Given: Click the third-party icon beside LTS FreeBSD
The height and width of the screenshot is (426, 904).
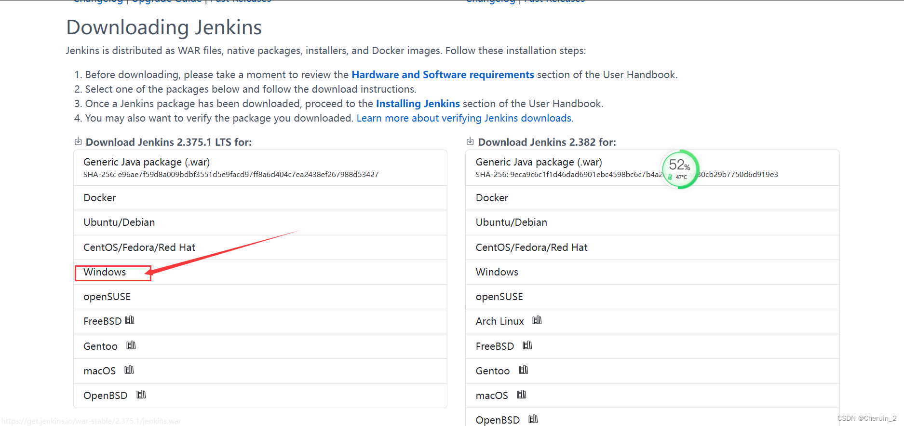Looking at the screenshot, I should tap(130, 320).
